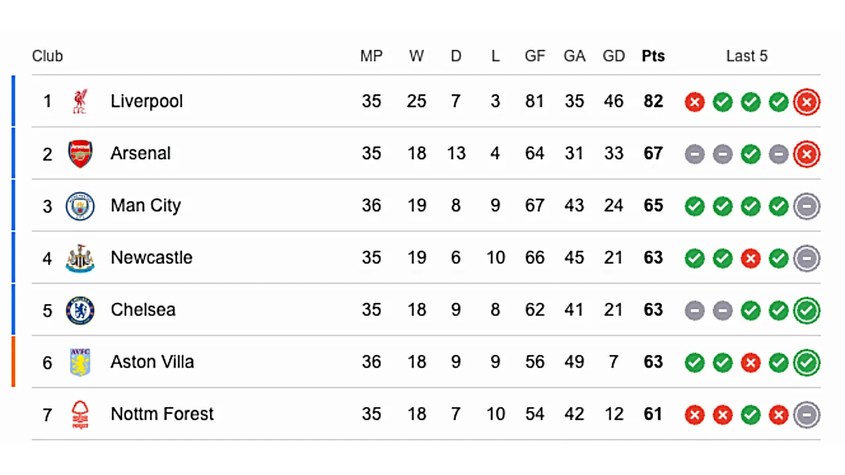Open the Liverpool team name link
This screenshot has height=475, width=845.
point(147,102)
